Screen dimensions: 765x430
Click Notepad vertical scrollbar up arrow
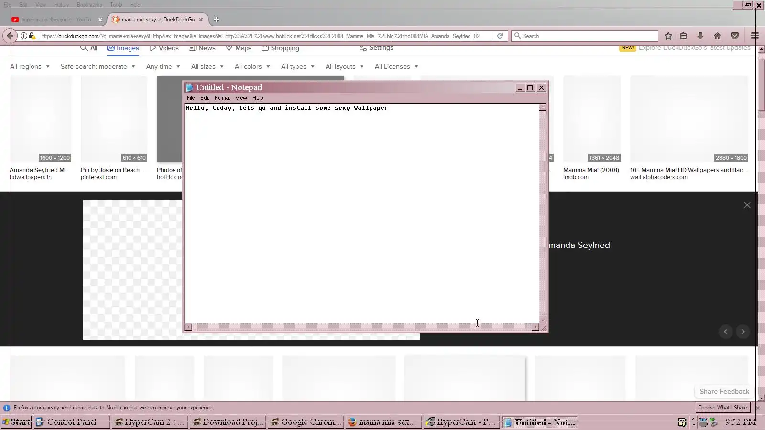click(543, 107)
